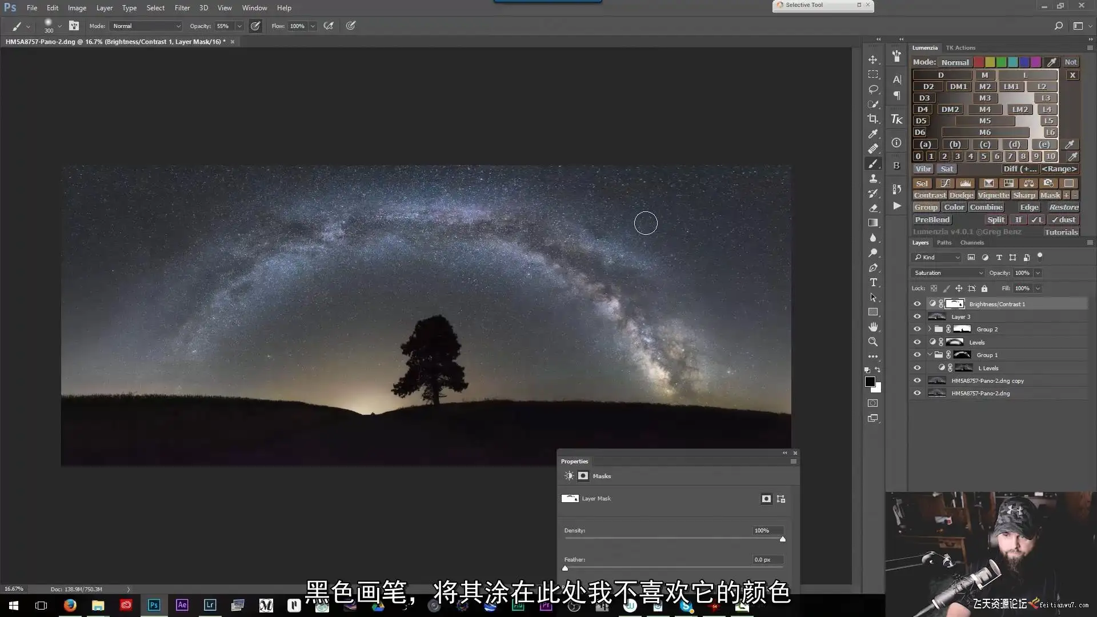Click the Tutorials button in Lumenzia
The image size is (1097, 617).
tap(1061, 232)
